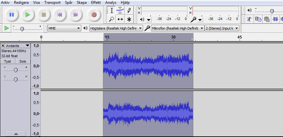The width and height of the screenshot is (283, 137).
Task: Click the 'Stereo,44100Hz' track info text
Action: tap(14, 51)
